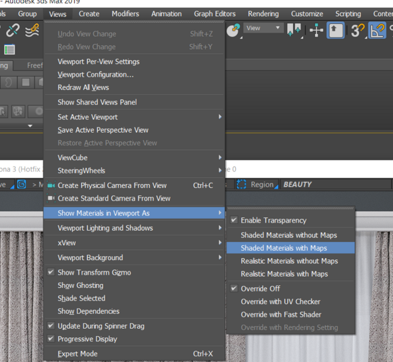
Task: Open Viewport Configuration dialog
Action: pos(134,75)
